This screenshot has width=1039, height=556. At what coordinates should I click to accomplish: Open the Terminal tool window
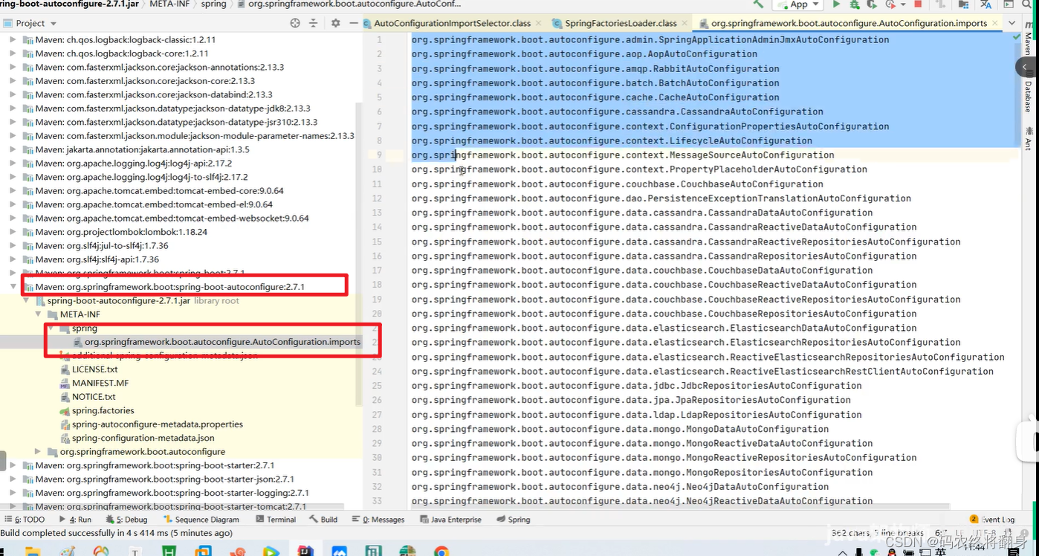pos(274,520)
